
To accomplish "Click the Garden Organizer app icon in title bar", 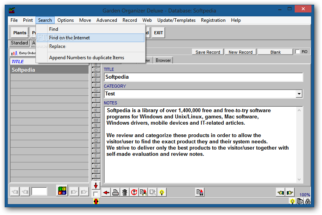I will [x=12, y=10].
